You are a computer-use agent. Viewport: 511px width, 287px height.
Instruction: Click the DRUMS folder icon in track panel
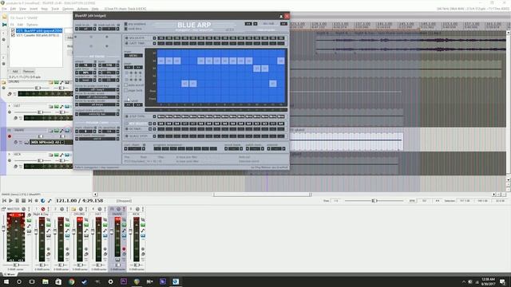3,82
